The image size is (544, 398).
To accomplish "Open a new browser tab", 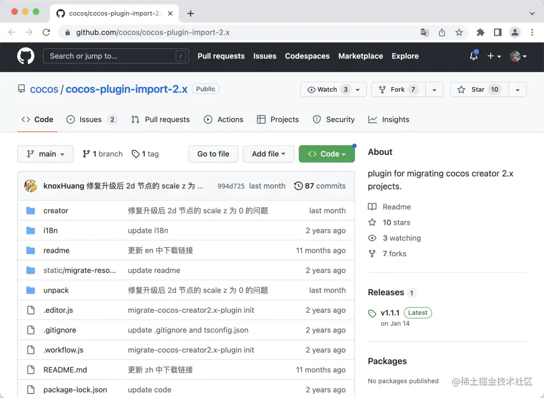I will [x=190, y=14].
